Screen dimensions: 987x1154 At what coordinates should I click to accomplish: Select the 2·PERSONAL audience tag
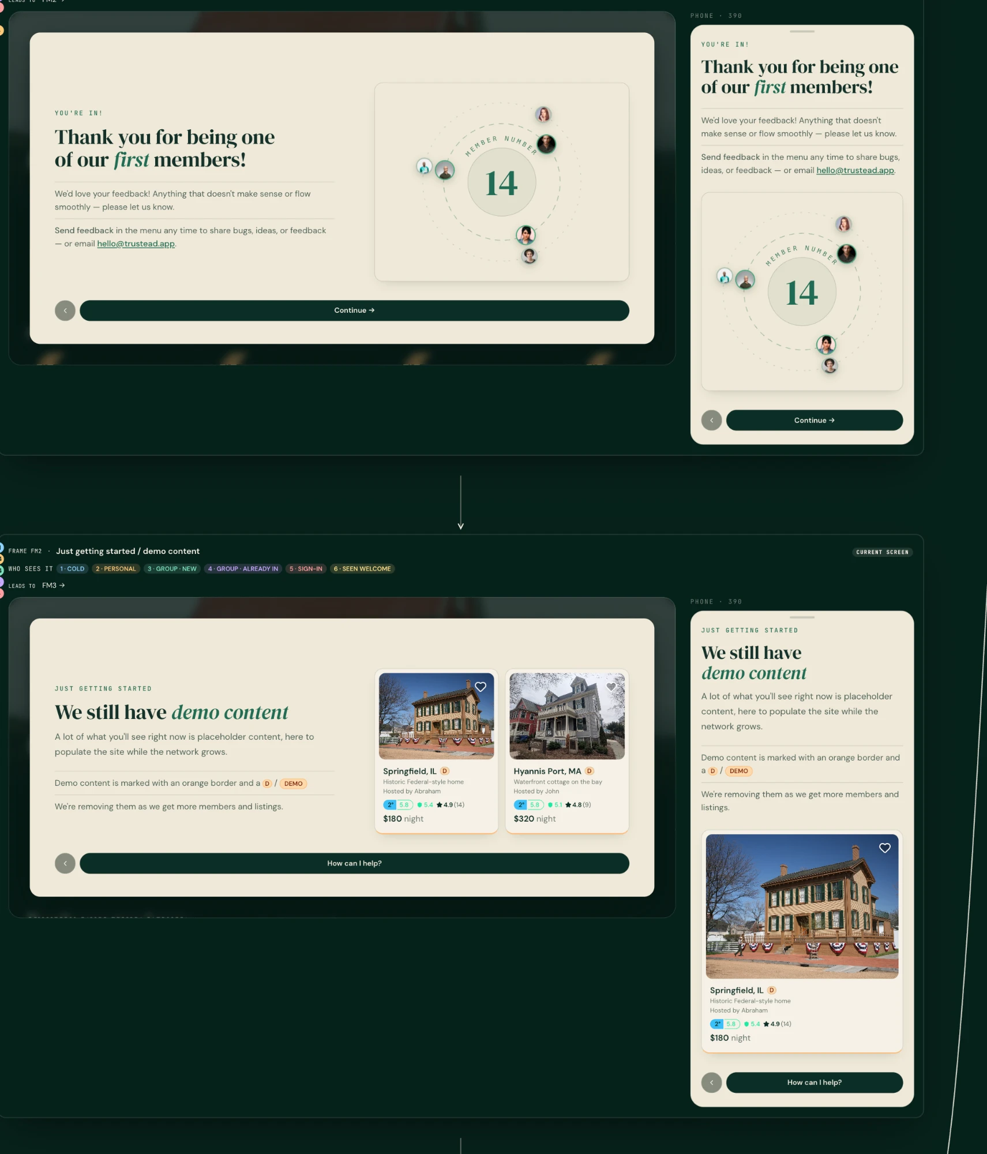pos(116,569)
